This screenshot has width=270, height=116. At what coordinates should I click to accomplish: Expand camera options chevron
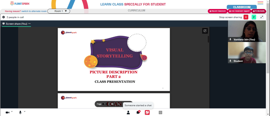point(12,111)
